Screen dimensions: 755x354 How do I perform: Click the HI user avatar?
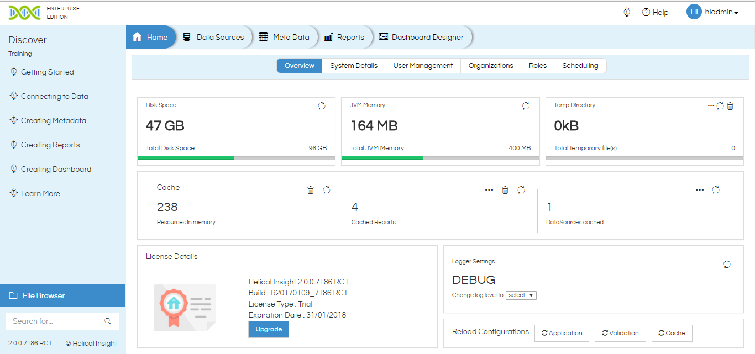[x=694, y=12]
